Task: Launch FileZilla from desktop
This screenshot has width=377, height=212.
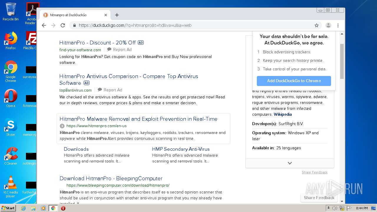Action: (30, 41)
